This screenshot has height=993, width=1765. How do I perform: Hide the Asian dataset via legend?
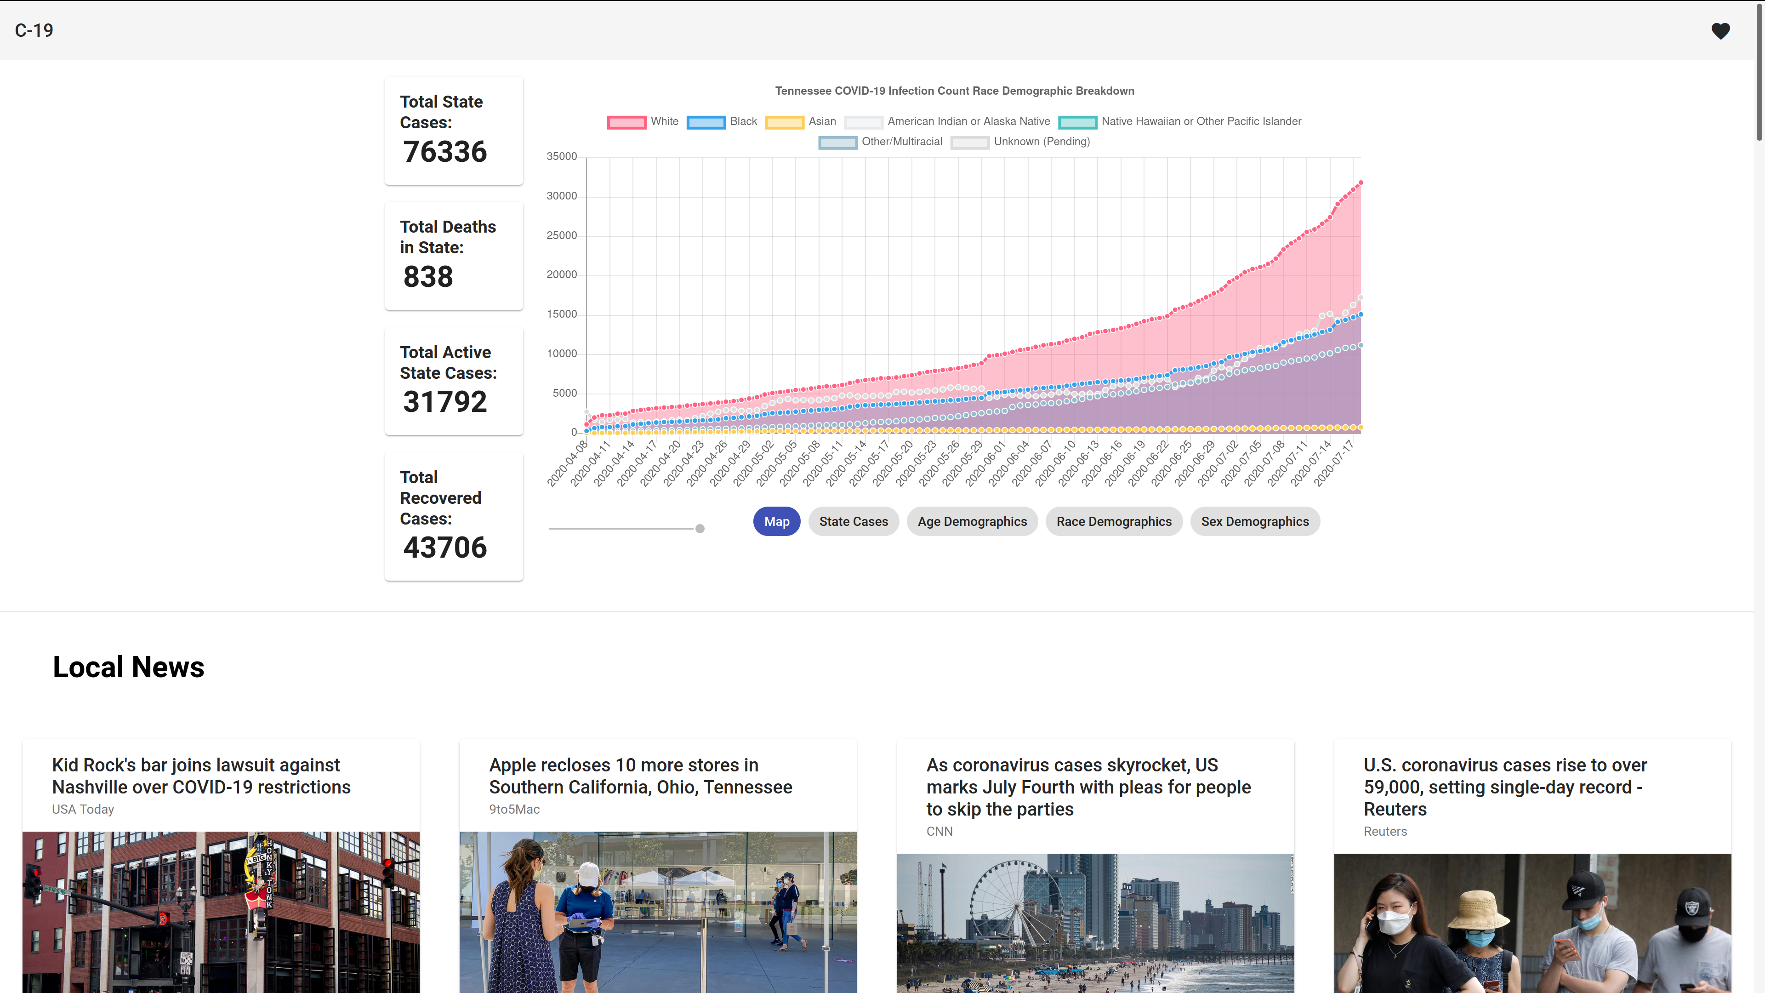click(785, 122)
